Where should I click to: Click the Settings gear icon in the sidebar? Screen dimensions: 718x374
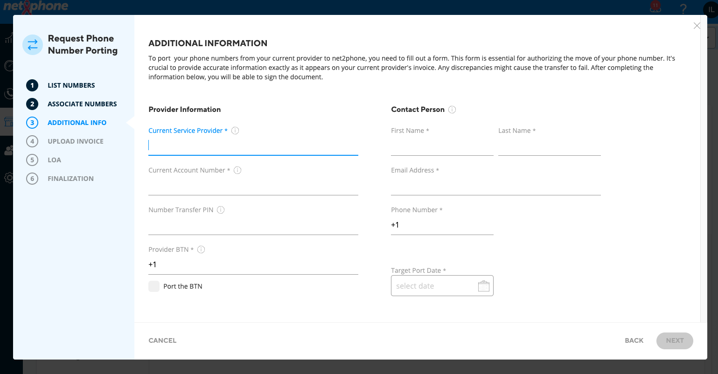(8, 178)
